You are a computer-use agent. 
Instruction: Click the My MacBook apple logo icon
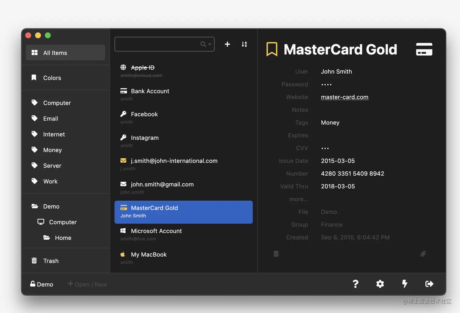[123, 254]
